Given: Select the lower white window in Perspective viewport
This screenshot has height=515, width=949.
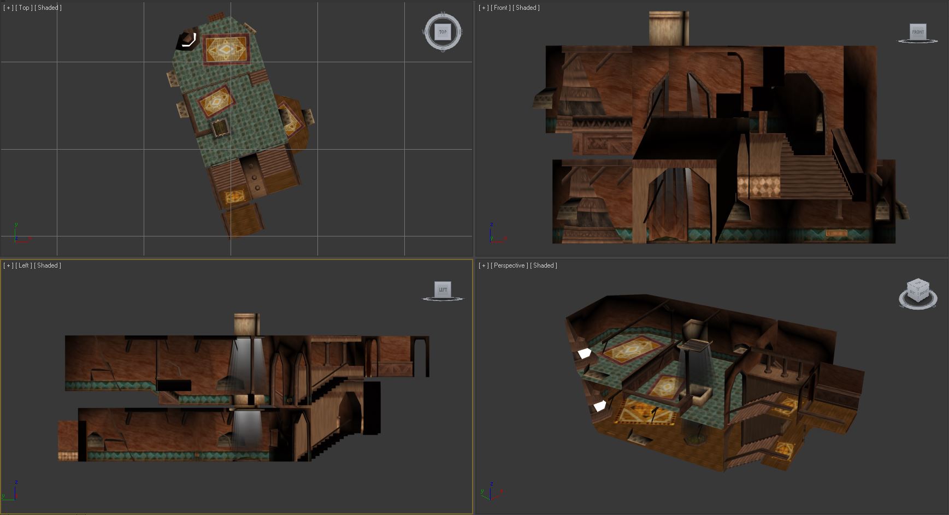Looking at the screenshot, I should click(x=600, y=406).
